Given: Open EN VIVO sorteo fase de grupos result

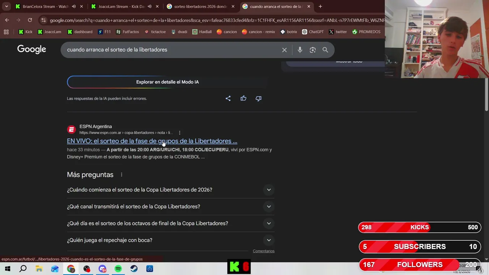Looking at the screenshot, I should point(152,141).
